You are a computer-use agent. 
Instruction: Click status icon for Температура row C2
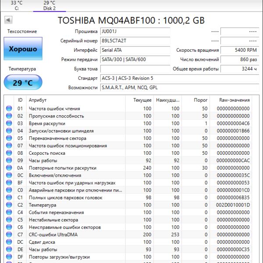tap(9, 205)
